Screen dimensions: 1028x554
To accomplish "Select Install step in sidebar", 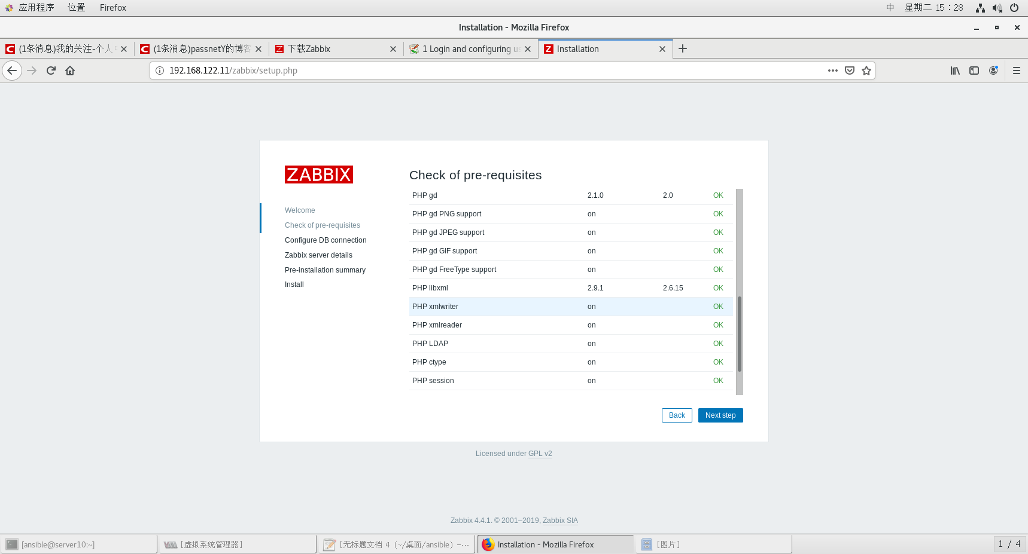I will point(294,284).
